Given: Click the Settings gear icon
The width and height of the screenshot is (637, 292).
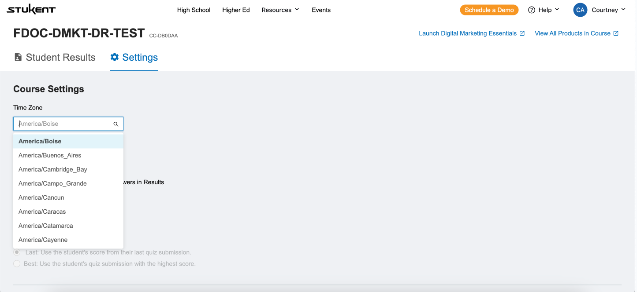Looking at the screenshot, I should click(x=115, y=57).
